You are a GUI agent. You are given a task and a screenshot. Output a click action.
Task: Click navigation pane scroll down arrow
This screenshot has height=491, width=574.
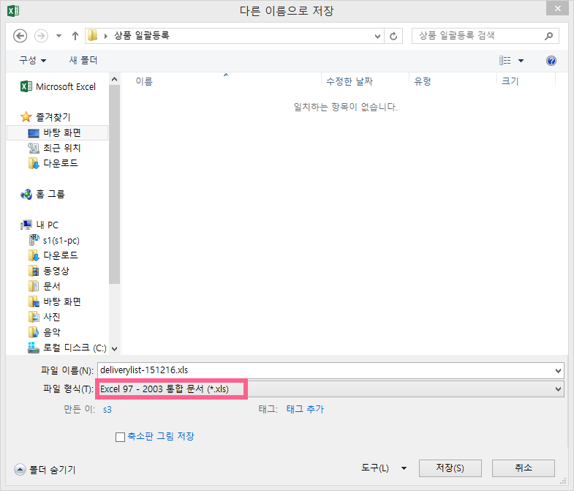[114, 349]
